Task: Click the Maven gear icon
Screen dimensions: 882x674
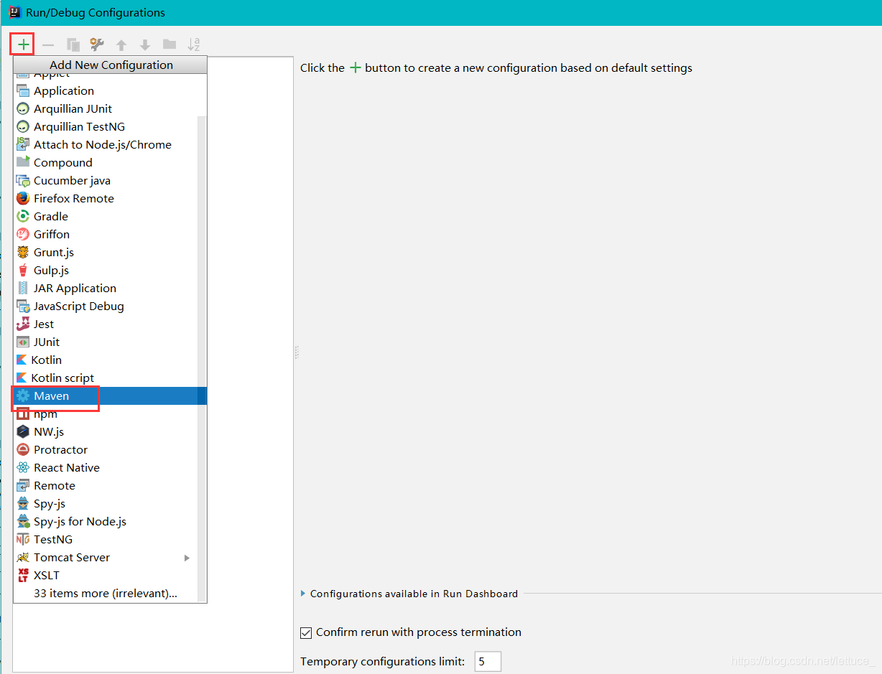Action: coord(23,396)
